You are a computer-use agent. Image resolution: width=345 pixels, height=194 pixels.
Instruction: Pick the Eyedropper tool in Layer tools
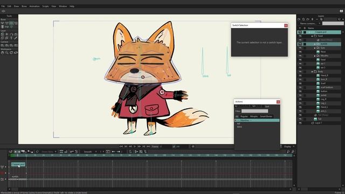click(16, 38)
